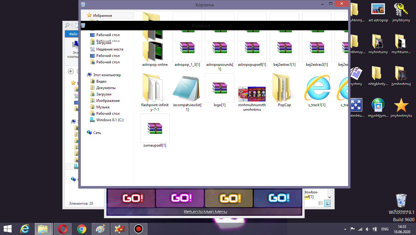The width and height of the screenshot is (416, 235).
Task: Select the zumaupsell[1] archive
Action: [155, 131]
